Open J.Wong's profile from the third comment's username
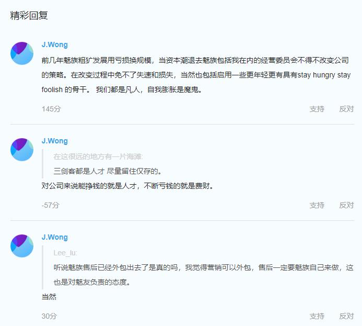 [x=55, y=238]
